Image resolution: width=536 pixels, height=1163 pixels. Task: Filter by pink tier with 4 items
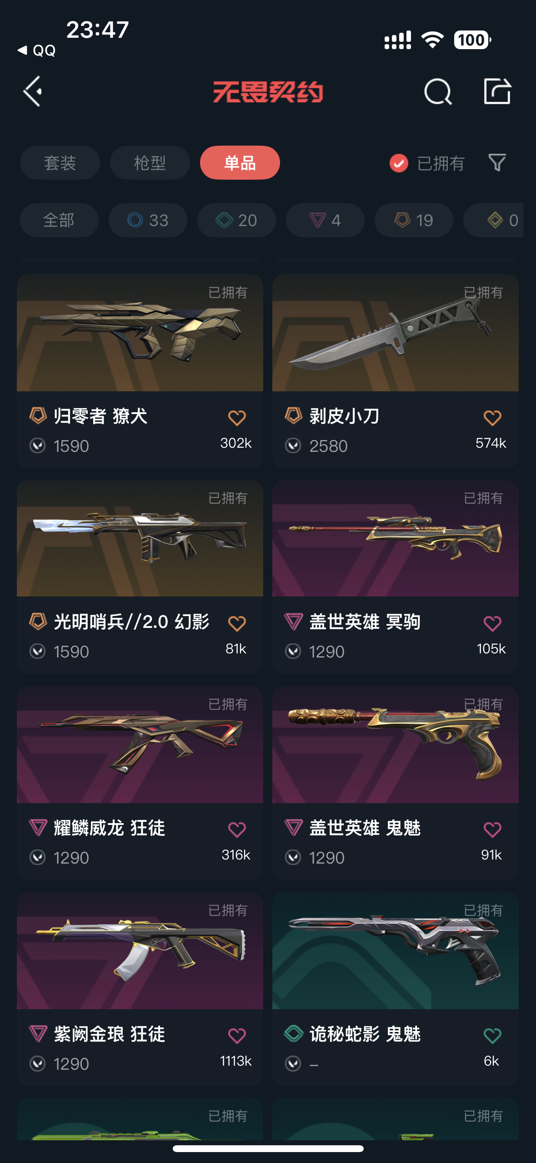[x=325, y=220]
